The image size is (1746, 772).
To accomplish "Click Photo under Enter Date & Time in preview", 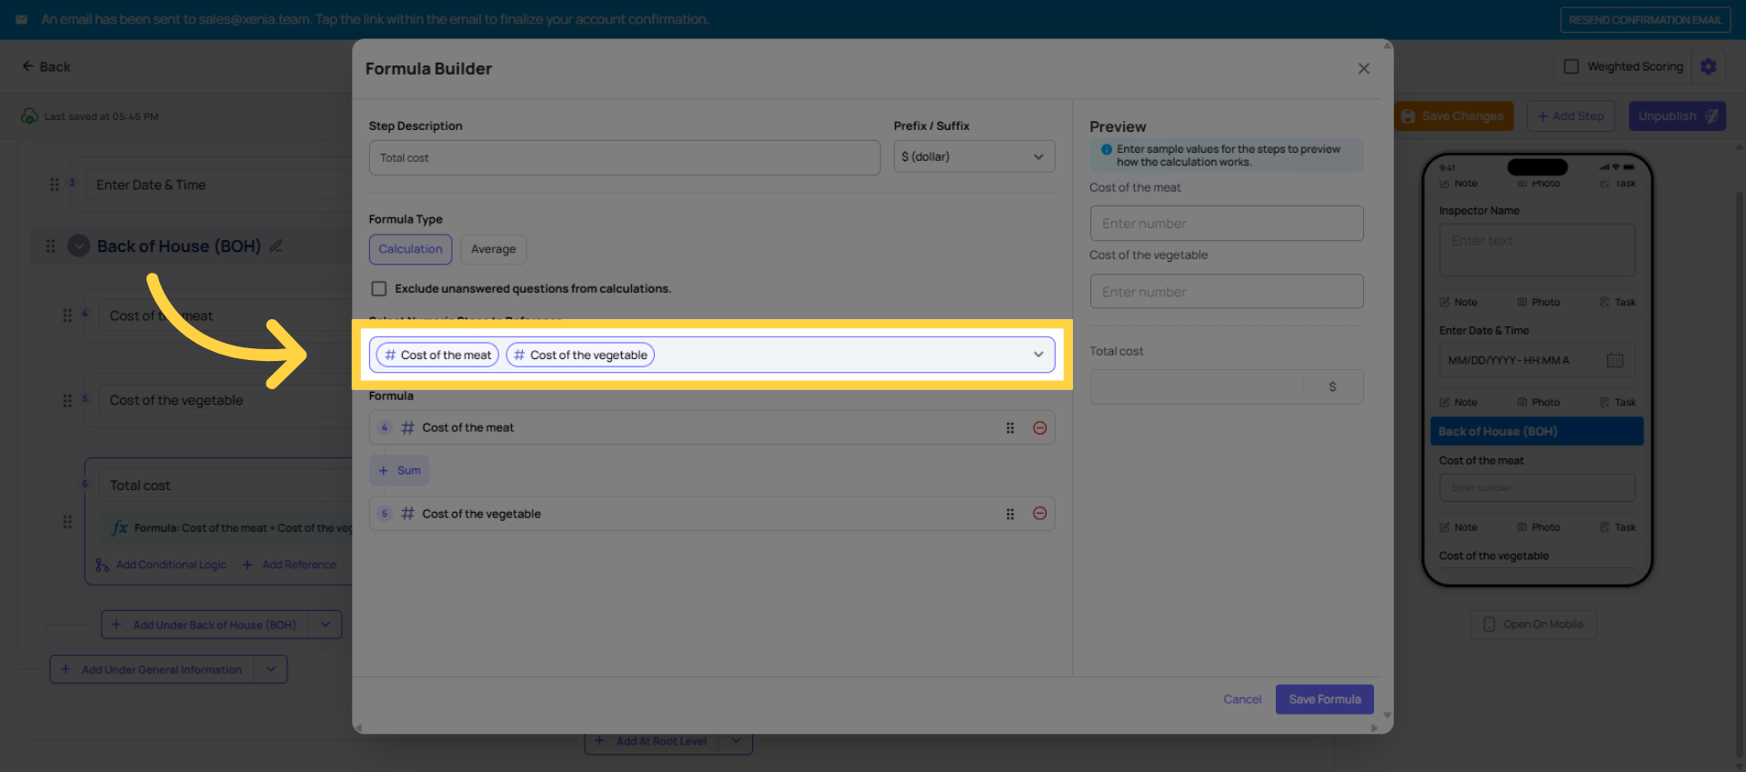I will pos(1539,402).
